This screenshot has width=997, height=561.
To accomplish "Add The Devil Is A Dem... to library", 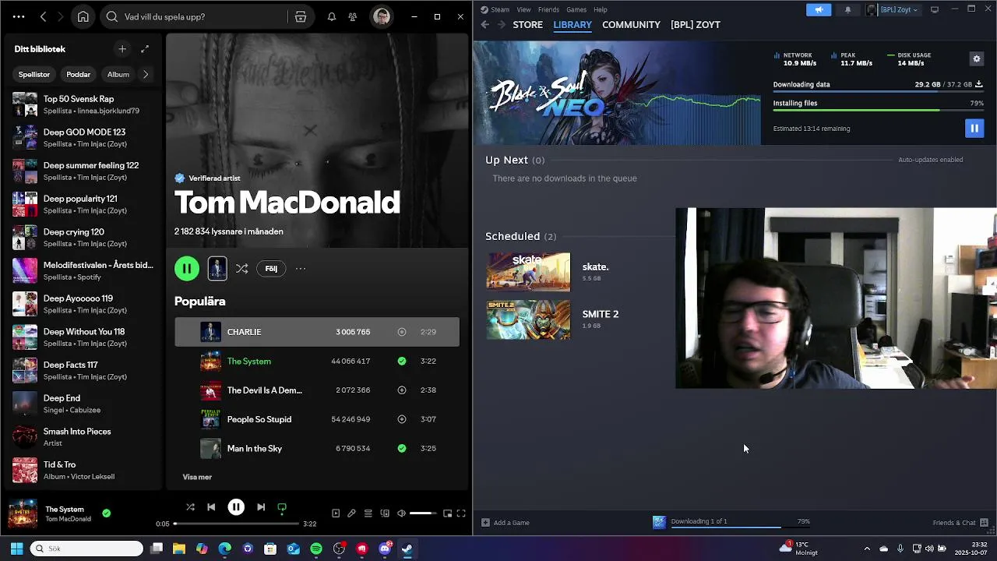I will point(402,390).
